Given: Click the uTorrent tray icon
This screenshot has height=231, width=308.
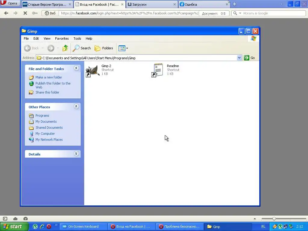Looking at the screenshot, I should [x=280, y=226].
